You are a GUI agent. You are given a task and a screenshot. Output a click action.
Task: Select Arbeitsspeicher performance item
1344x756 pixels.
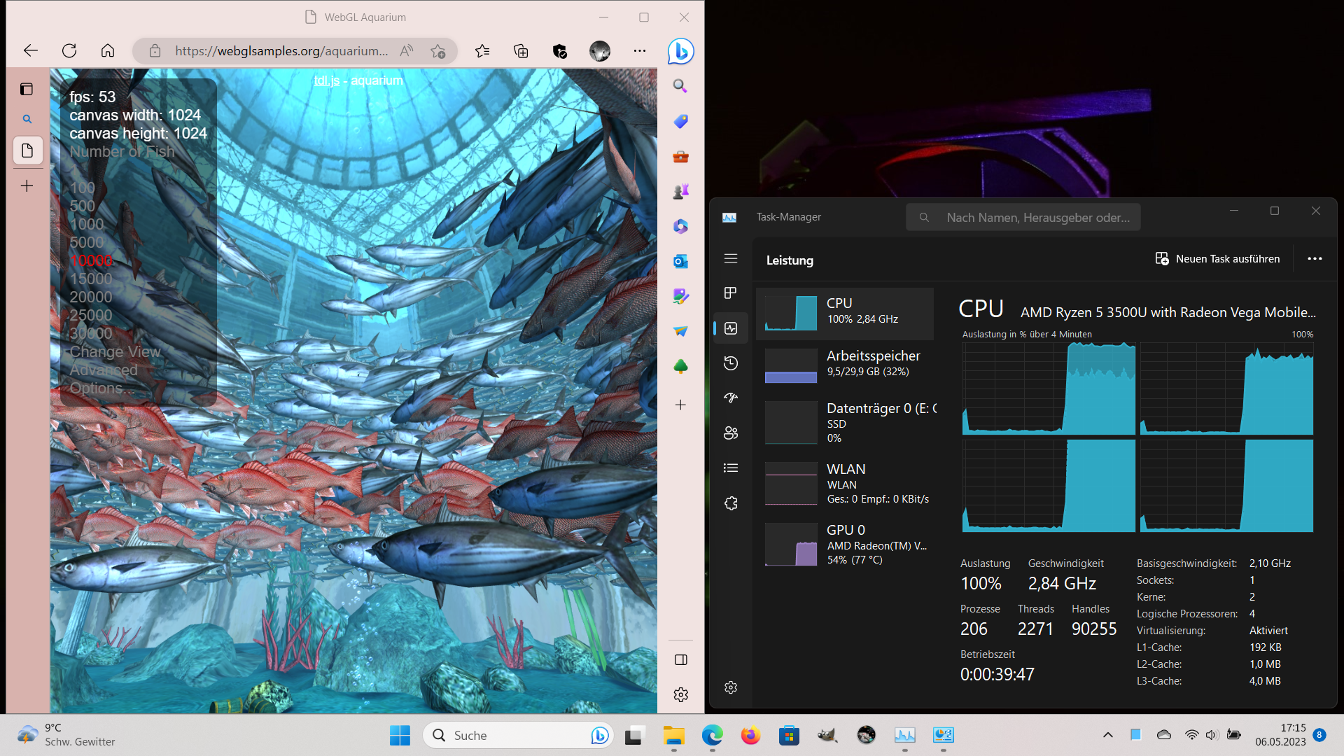click(x=847, y=364)
